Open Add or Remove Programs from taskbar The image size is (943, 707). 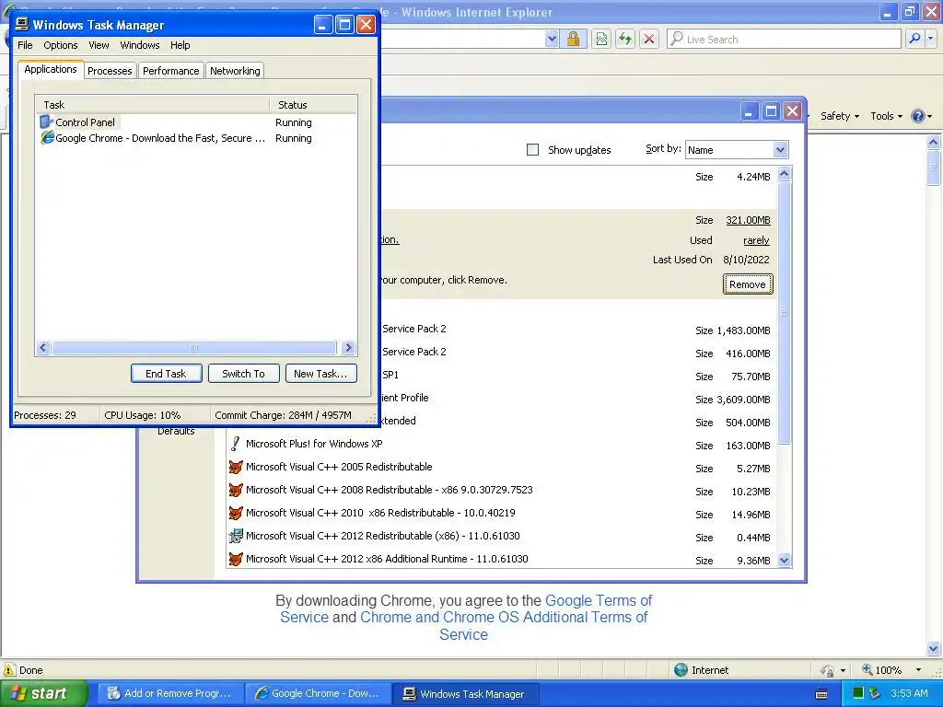(169, 693)
